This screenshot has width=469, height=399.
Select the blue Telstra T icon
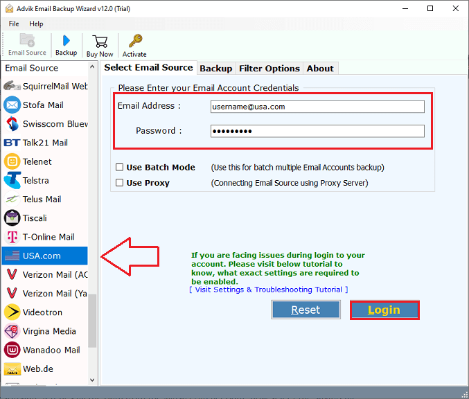click(12, 180)
